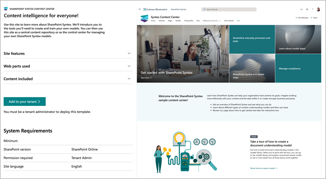Screen dimensions: 326x179
Task: Click the SharePoint Syntex header link
Action: click(178, 9)
